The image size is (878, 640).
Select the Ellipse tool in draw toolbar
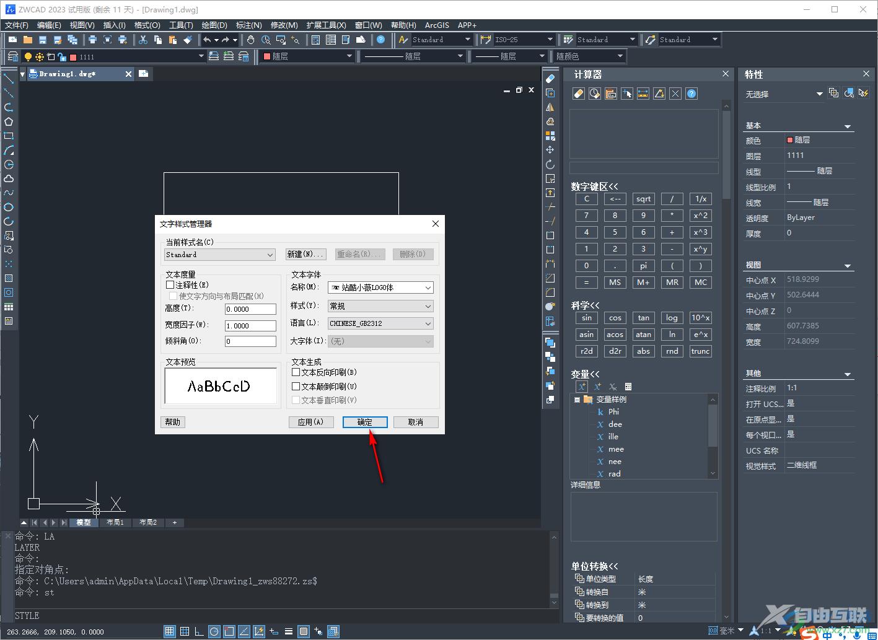[x=9, y=207]
